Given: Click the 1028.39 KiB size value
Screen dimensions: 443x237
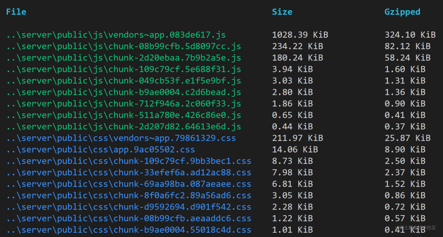Looking at the screenshot, I should (300, 35).
